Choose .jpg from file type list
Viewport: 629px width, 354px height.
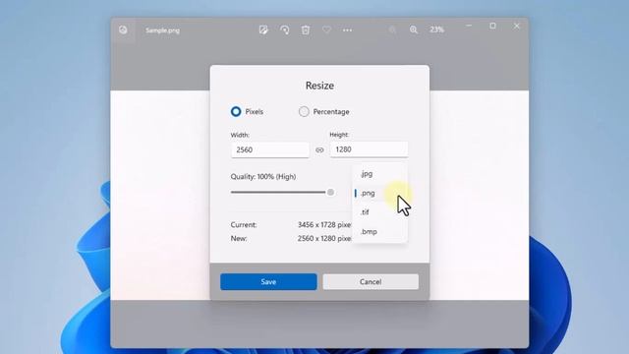379,174
